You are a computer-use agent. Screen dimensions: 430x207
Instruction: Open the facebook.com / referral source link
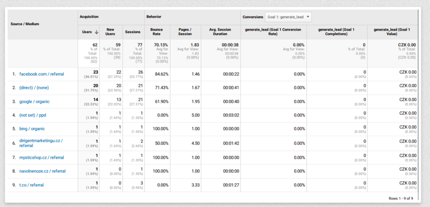tap(42, 74)
